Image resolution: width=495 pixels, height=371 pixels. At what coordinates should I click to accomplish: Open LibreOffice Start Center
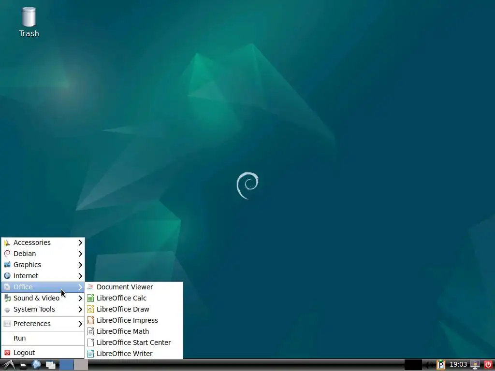[x=134, y=342]
